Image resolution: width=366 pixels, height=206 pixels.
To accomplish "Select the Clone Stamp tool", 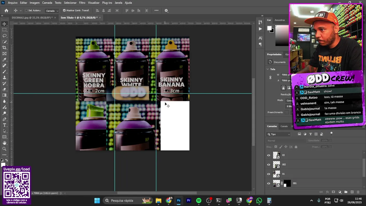I will point(4,78).
